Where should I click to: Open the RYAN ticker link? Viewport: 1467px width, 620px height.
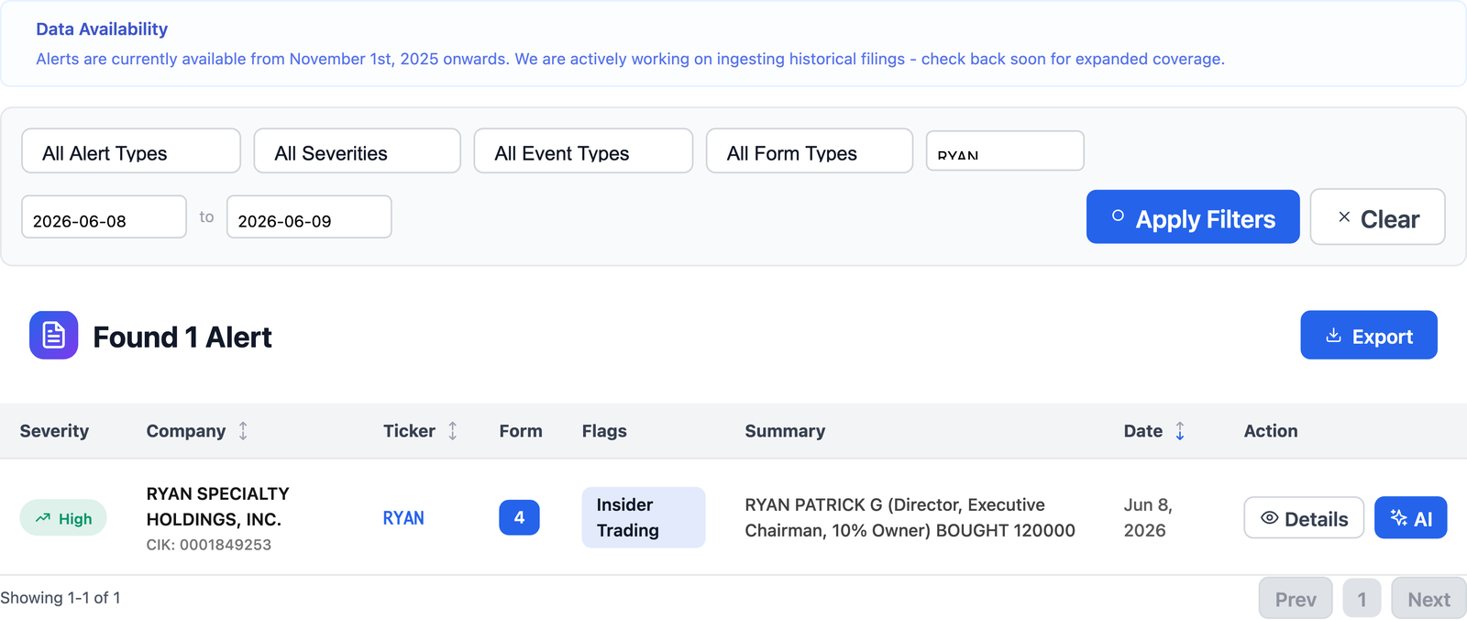[403, 518]
